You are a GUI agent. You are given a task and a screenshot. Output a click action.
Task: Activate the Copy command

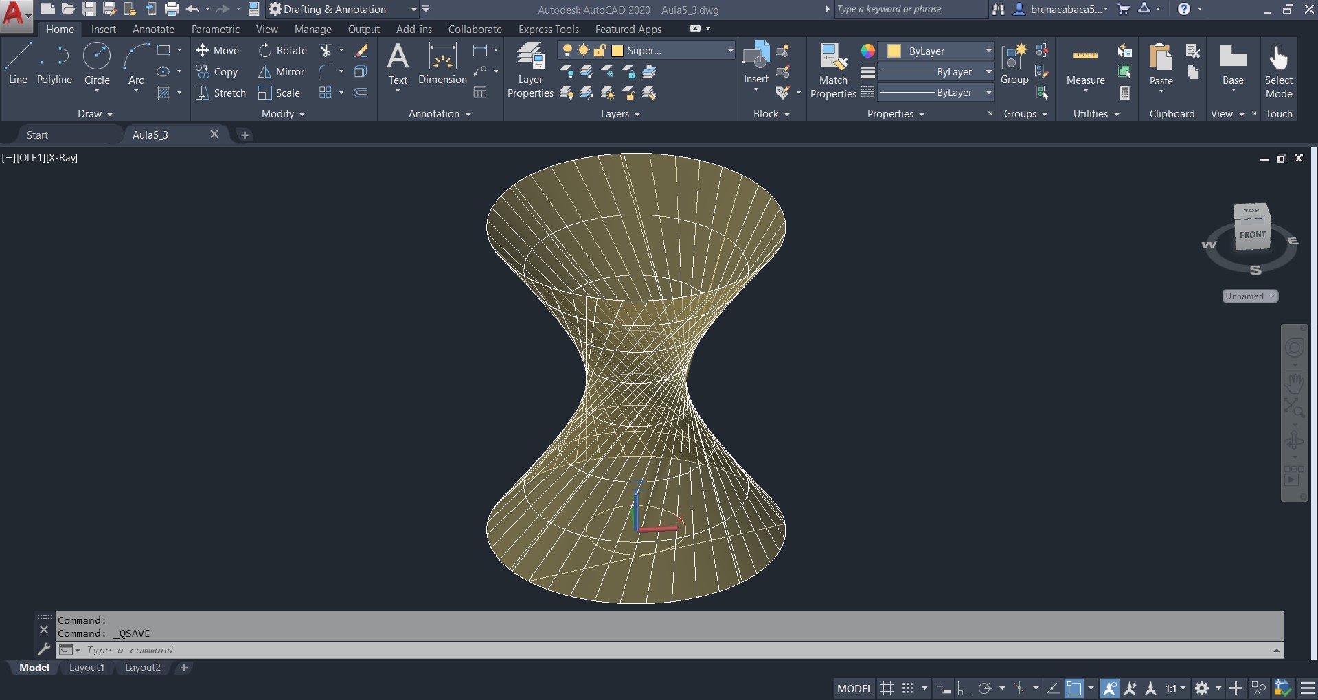coord(217,71)
